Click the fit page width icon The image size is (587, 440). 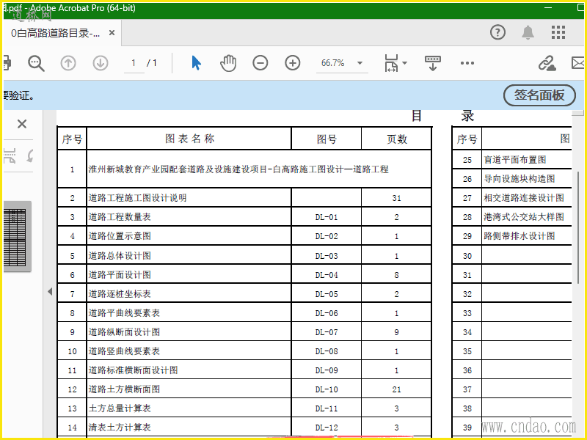tap(391, 63)
